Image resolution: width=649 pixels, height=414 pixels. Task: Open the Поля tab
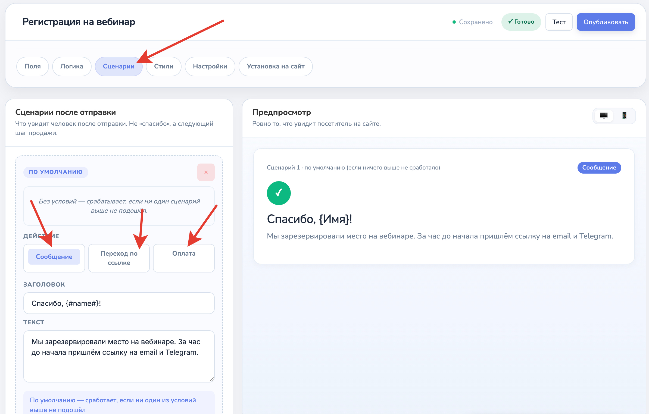[33, 66]
